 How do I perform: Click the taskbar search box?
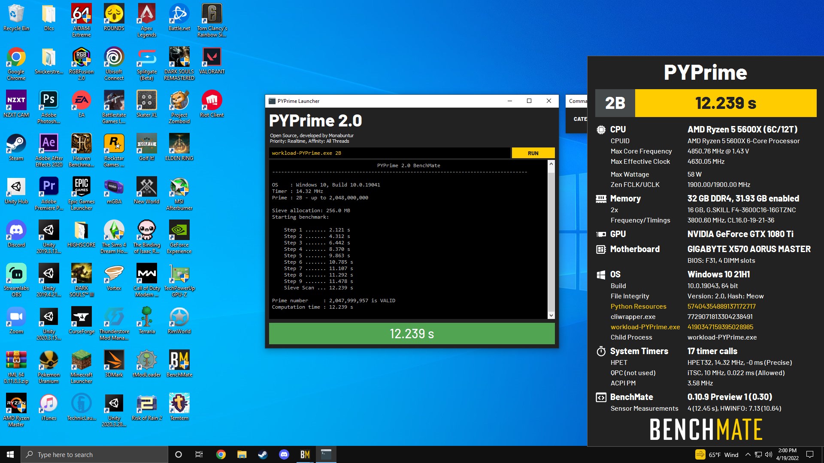point(94,454)
